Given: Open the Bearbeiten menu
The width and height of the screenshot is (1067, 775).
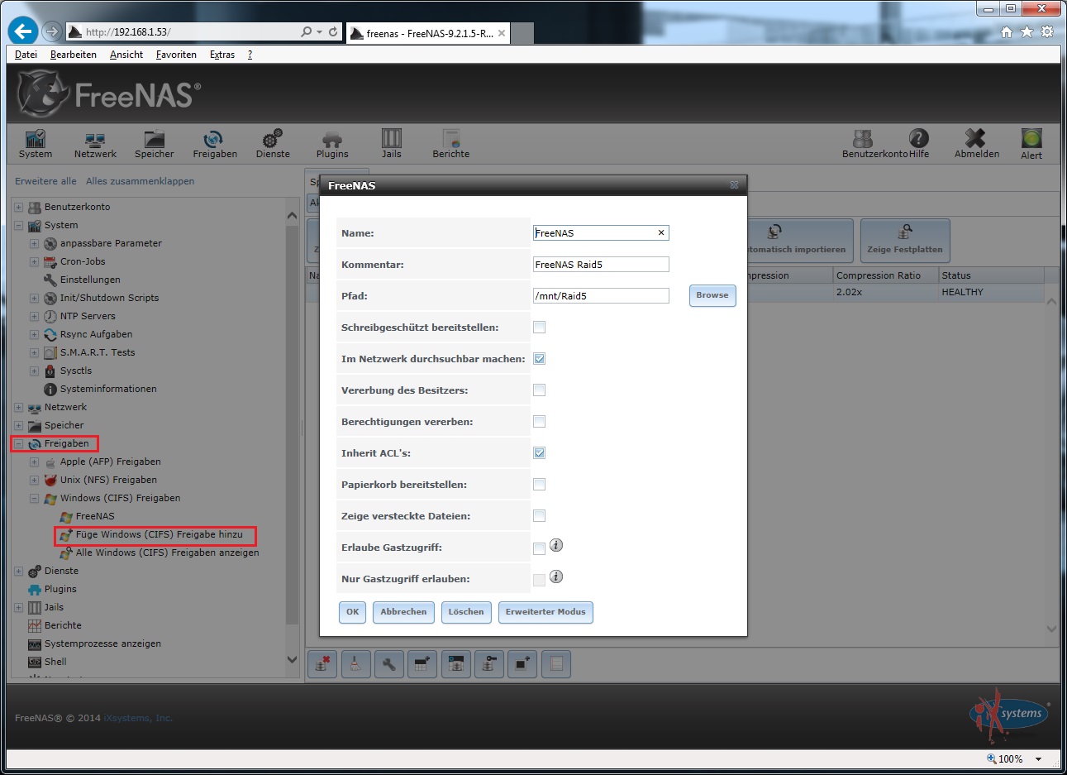Looking at the screenshot, I should (x=73, y=55).
